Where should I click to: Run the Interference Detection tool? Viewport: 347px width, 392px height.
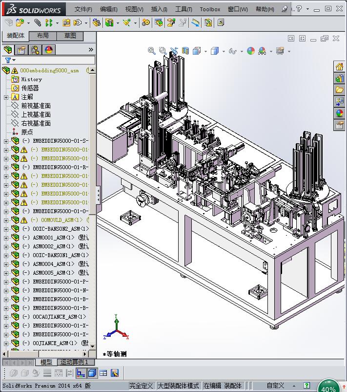click(196, 23)
